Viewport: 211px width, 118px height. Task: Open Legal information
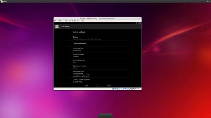[x=98, y=44]
